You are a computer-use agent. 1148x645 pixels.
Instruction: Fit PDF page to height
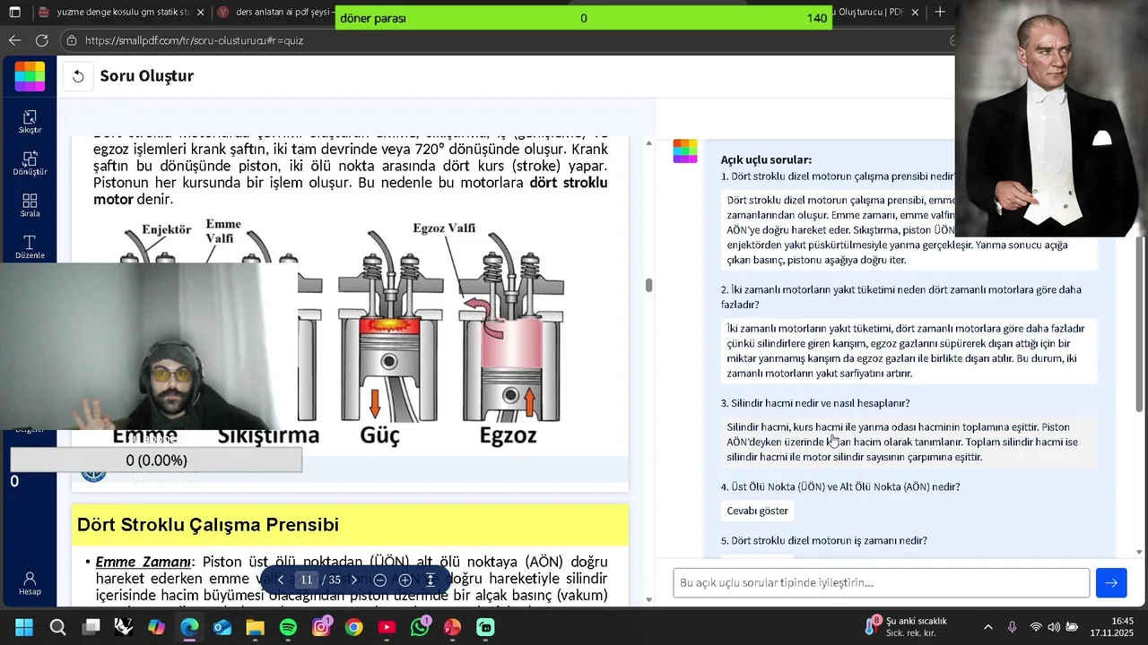(x=430, y=580)
